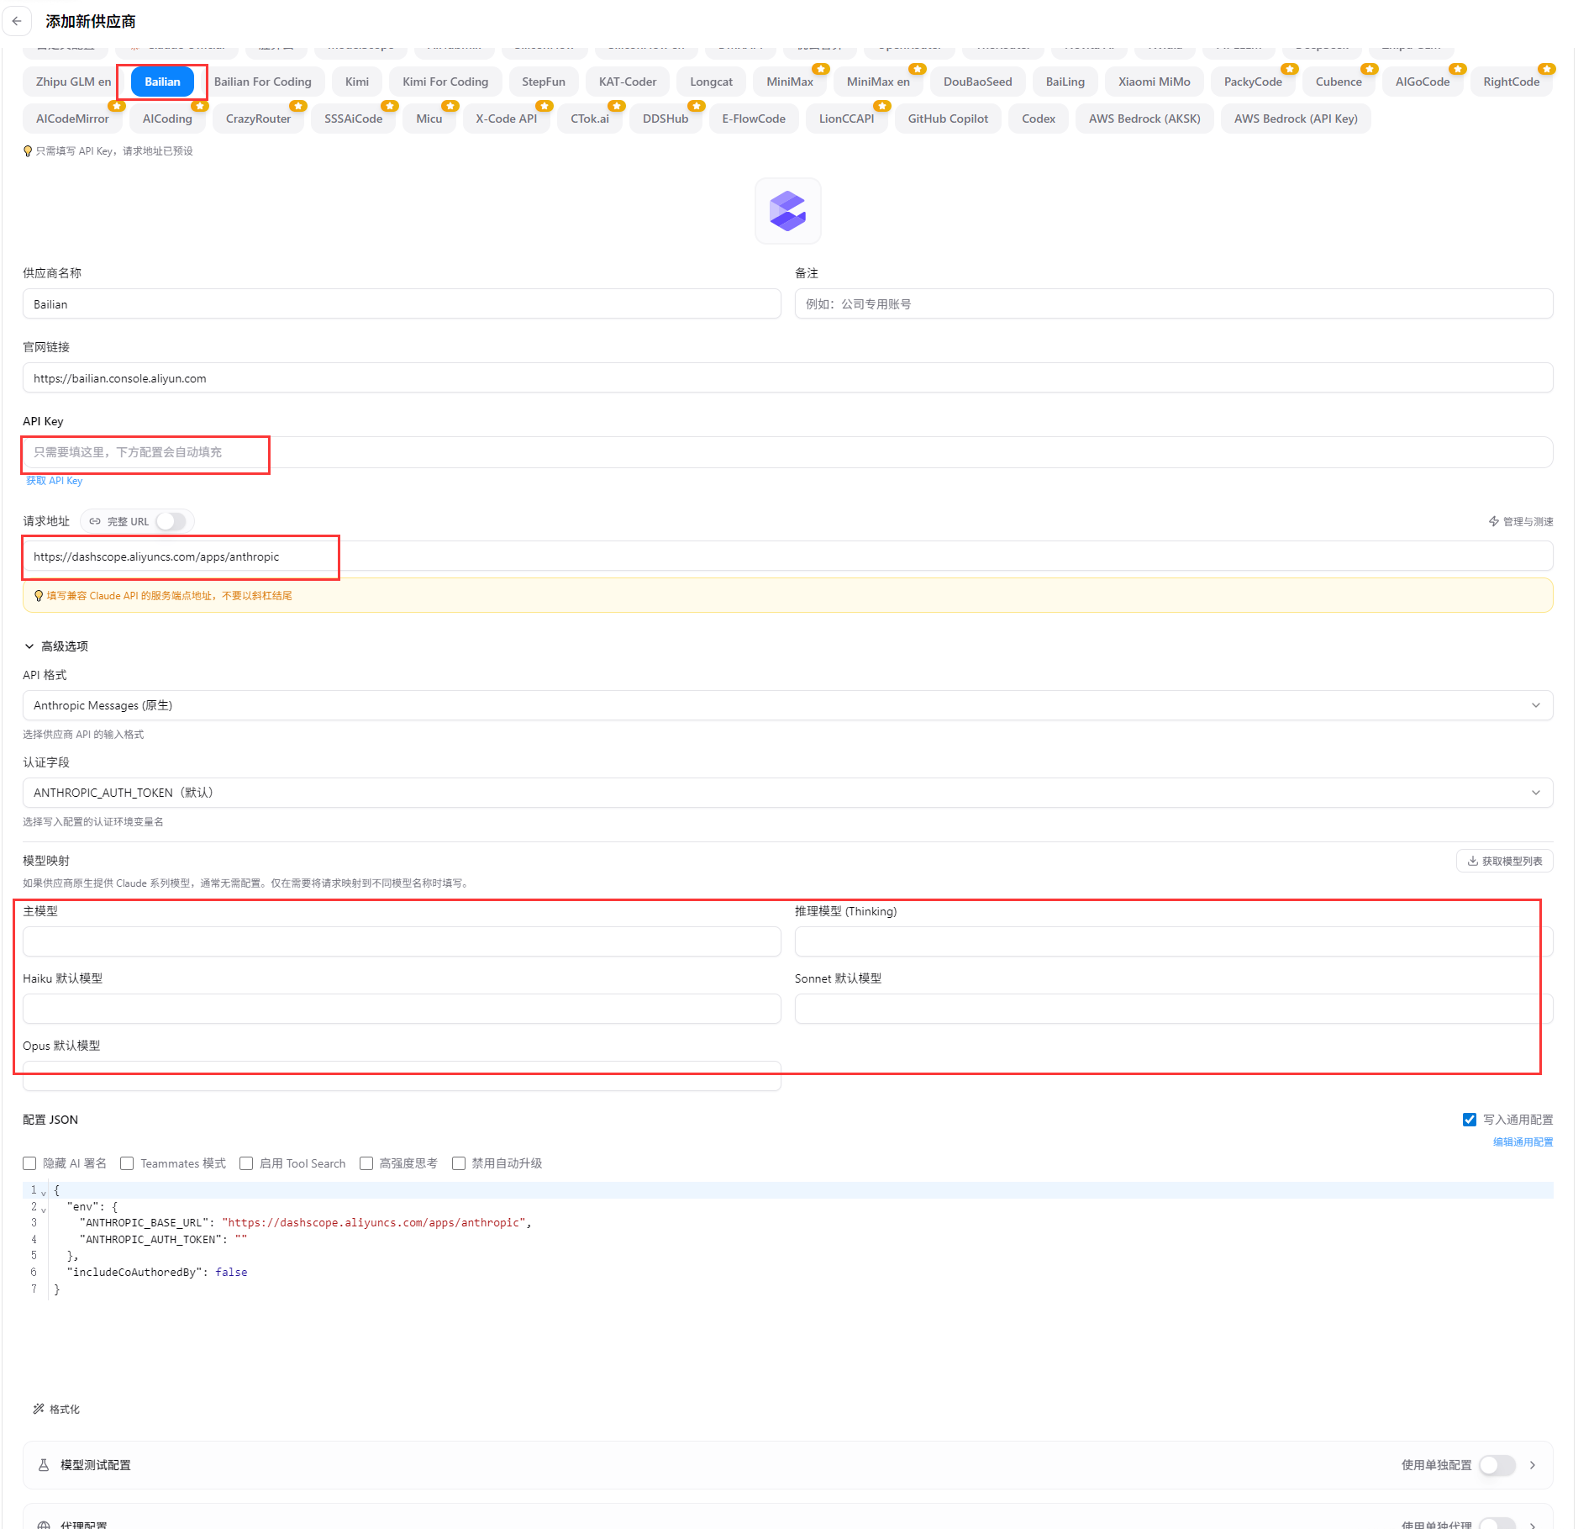
Task: Select the AWS Bedrock (AKSK) provider
Action: pos(1144,119)
